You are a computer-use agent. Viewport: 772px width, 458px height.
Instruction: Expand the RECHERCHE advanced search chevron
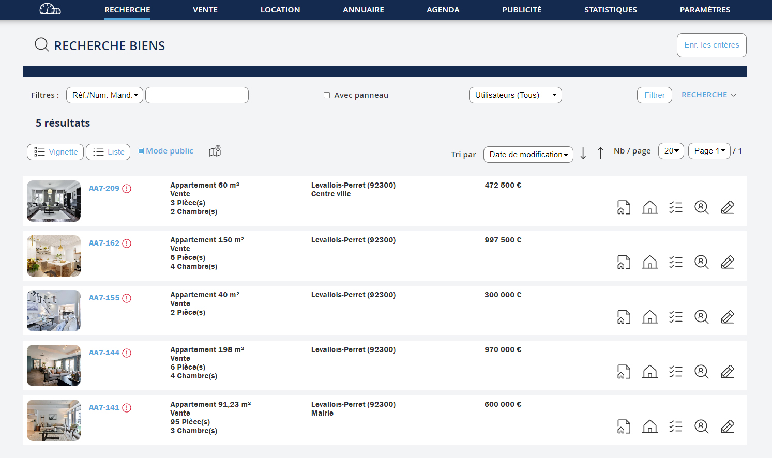733,95
